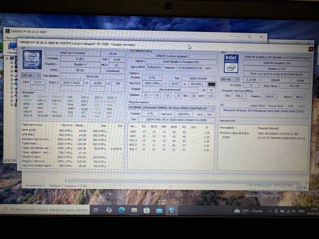Click the 15 W TDP value
319x239 pixels.
click(x=117, y=59)
